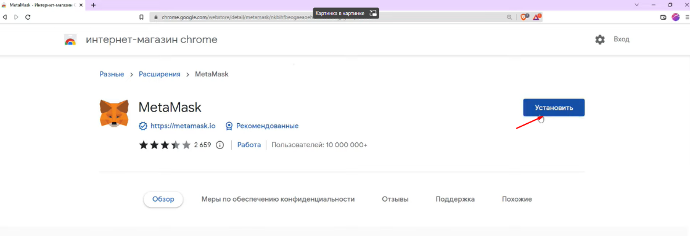This screenshot has height=236, width=690.
Task: Click the MetaMask extension title
Action: [170, 107]
